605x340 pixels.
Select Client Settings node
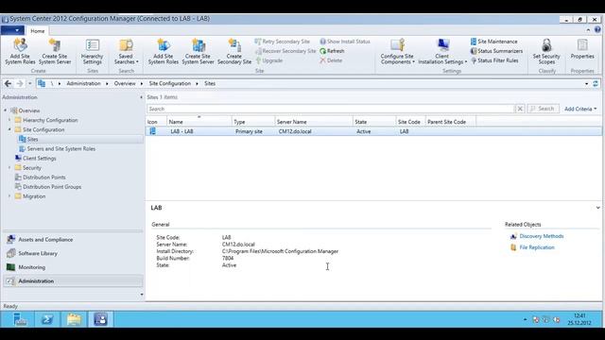pyautogui.click(x=39, y=158)
